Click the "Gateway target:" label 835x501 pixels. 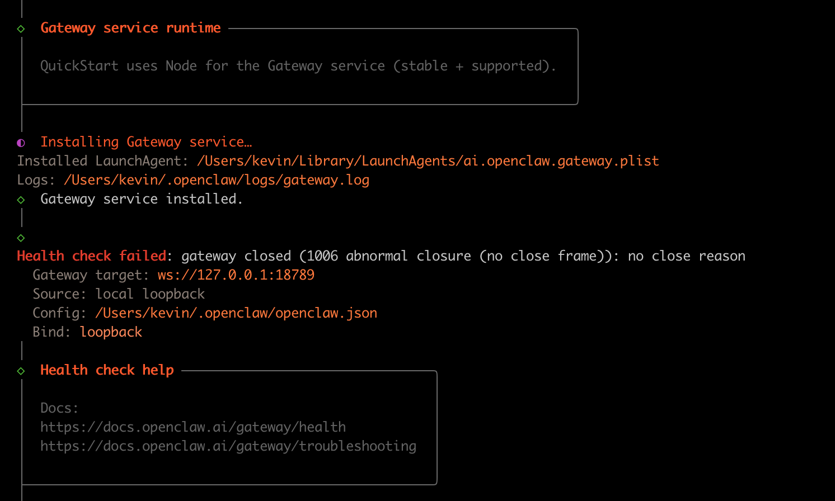pyautogui.click(x=91, y=275)
